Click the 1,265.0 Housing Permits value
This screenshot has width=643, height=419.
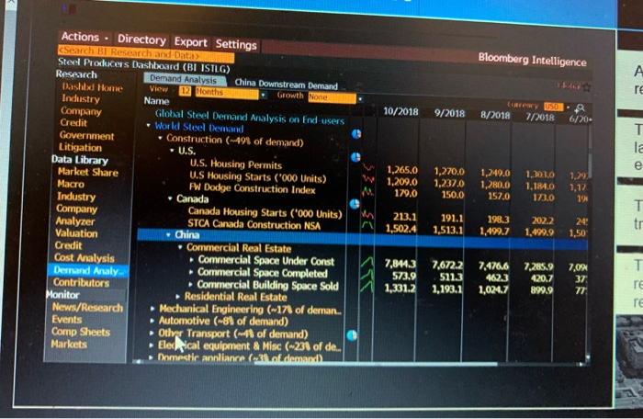pyautogui.click(x=402, y=170)
